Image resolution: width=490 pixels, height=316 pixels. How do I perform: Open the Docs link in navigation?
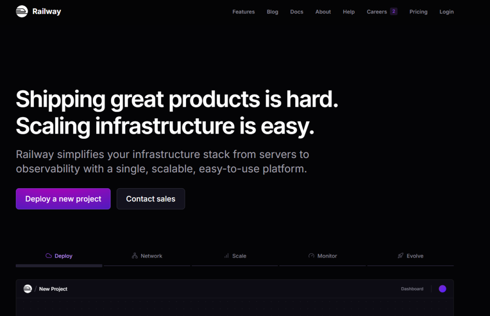pyautogui.click(x=297, y=12)
